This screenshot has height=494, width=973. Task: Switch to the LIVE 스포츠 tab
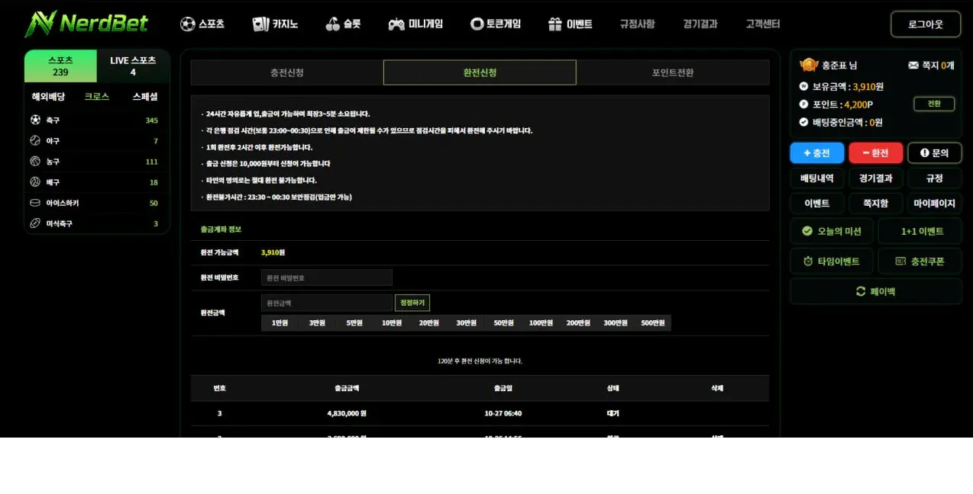click(133, 66)
